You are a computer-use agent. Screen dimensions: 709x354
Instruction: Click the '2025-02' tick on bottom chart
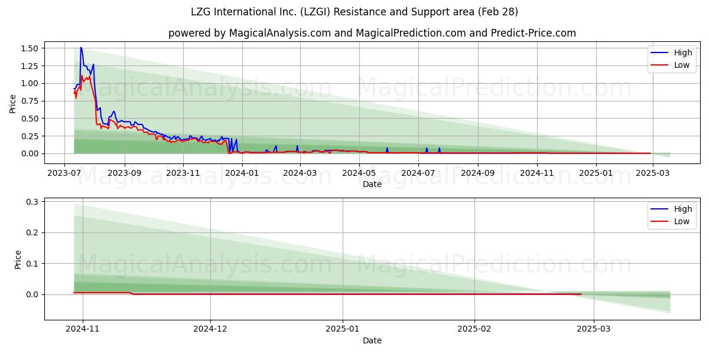(x=475, y=330)
